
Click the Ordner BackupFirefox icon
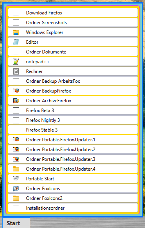(x=16, y=91)
